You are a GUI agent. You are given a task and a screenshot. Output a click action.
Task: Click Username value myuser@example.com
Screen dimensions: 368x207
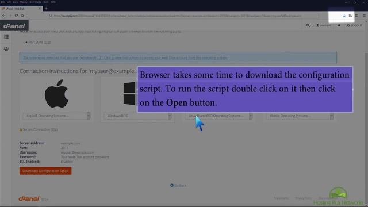pyautogui.click(x=77, y=152)
